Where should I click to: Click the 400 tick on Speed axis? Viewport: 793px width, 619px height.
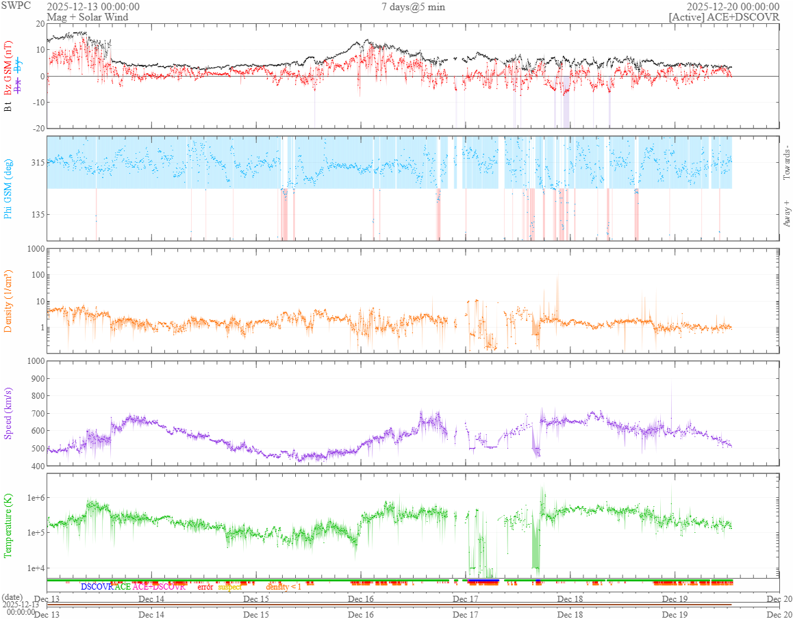[x=38, y=466]
